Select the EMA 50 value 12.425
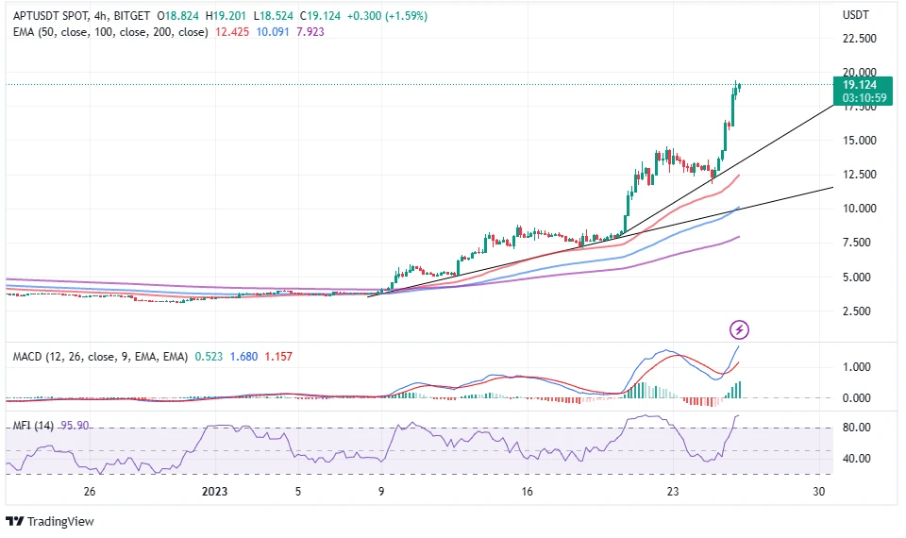This screenshot has height=538, width=906. tap(232, 32)
